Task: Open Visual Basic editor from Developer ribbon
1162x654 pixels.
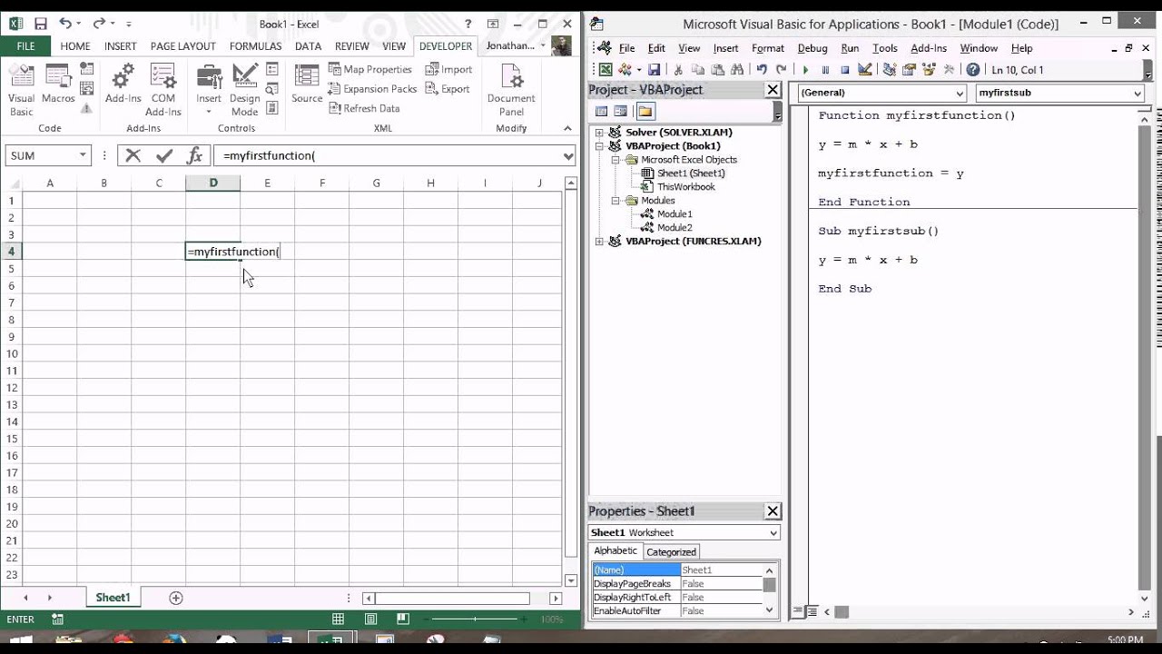Action: [x=21, y=91]
